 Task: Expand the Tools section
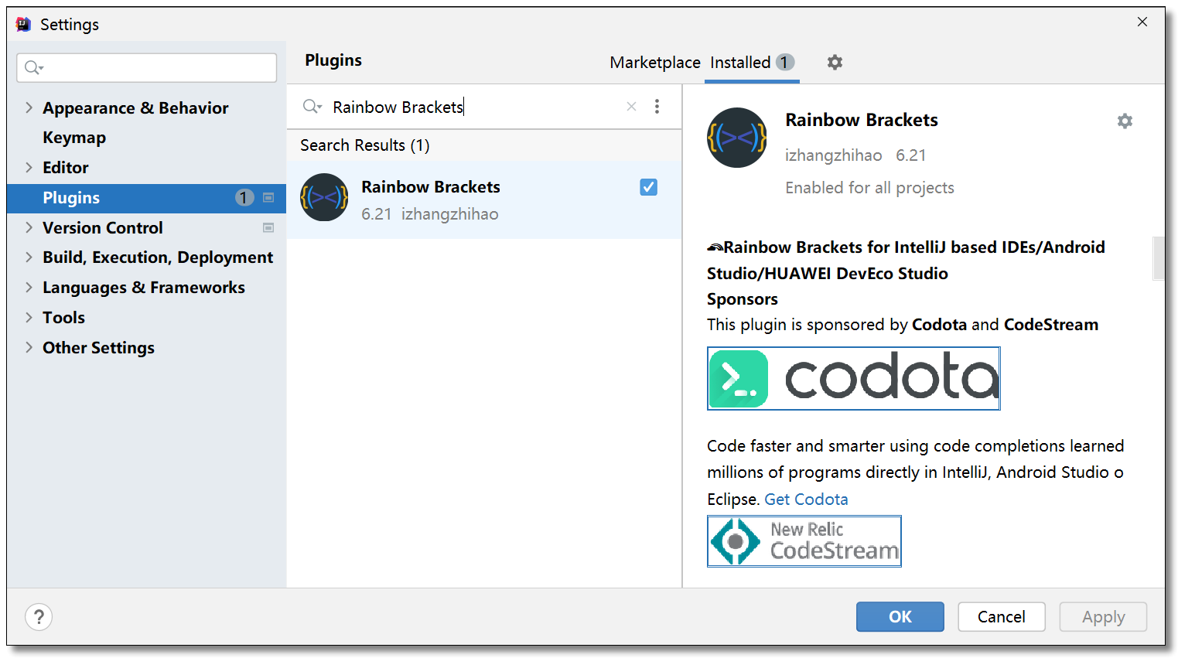(29, 317)
